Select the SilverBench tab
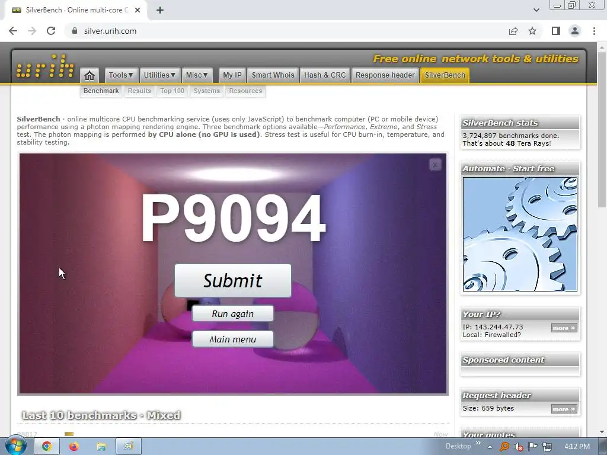This screenshot has width=607, height=455. click(x=445, y=75)
